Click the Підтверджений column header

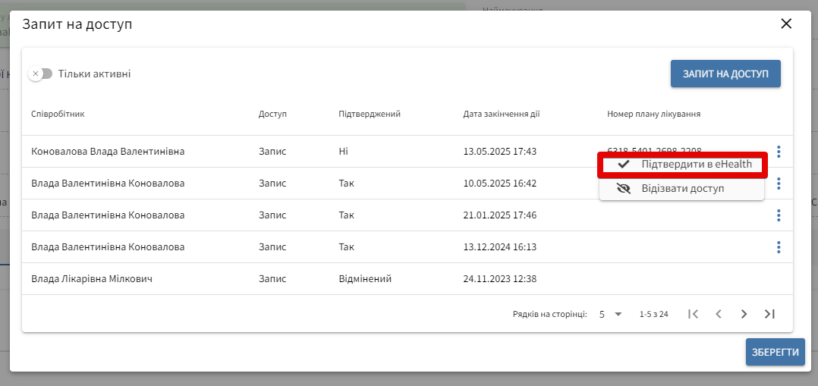pyautogui.click(x=370, y=114)
